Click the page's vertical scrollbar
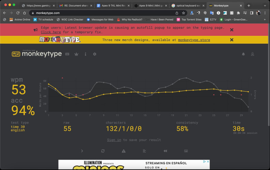 click(x=269, y=74)
